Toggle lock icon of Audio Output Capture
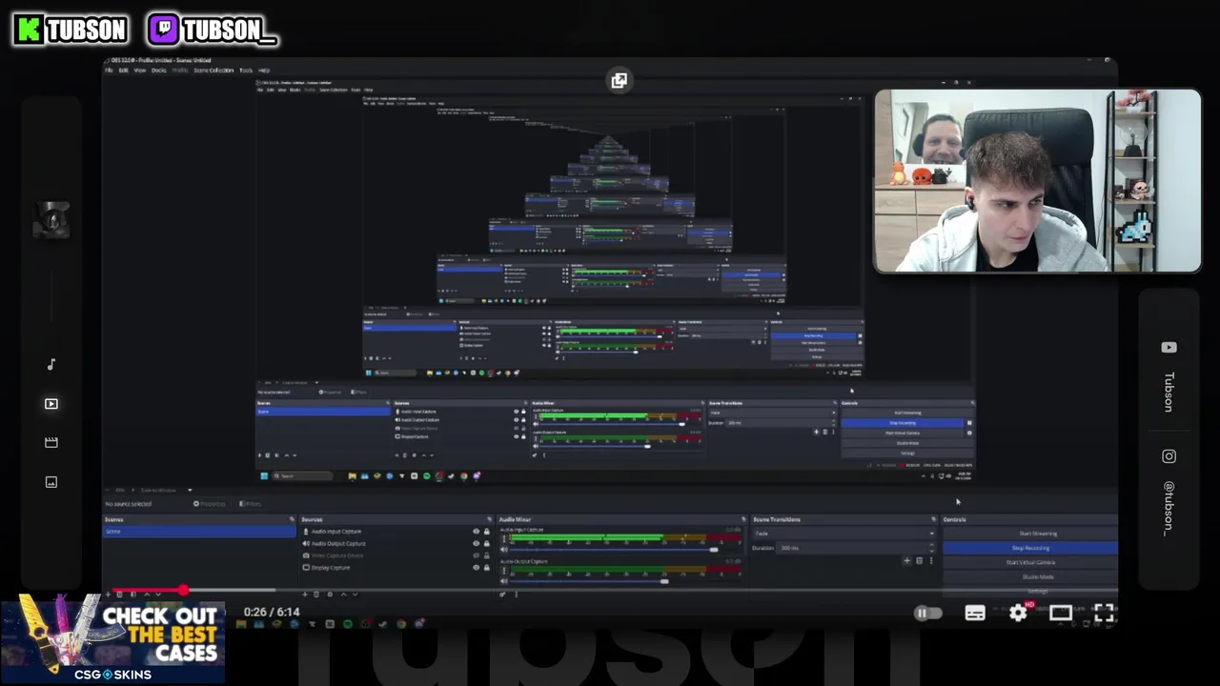The height and width of the screenshot is (686, 1220). 487,543
